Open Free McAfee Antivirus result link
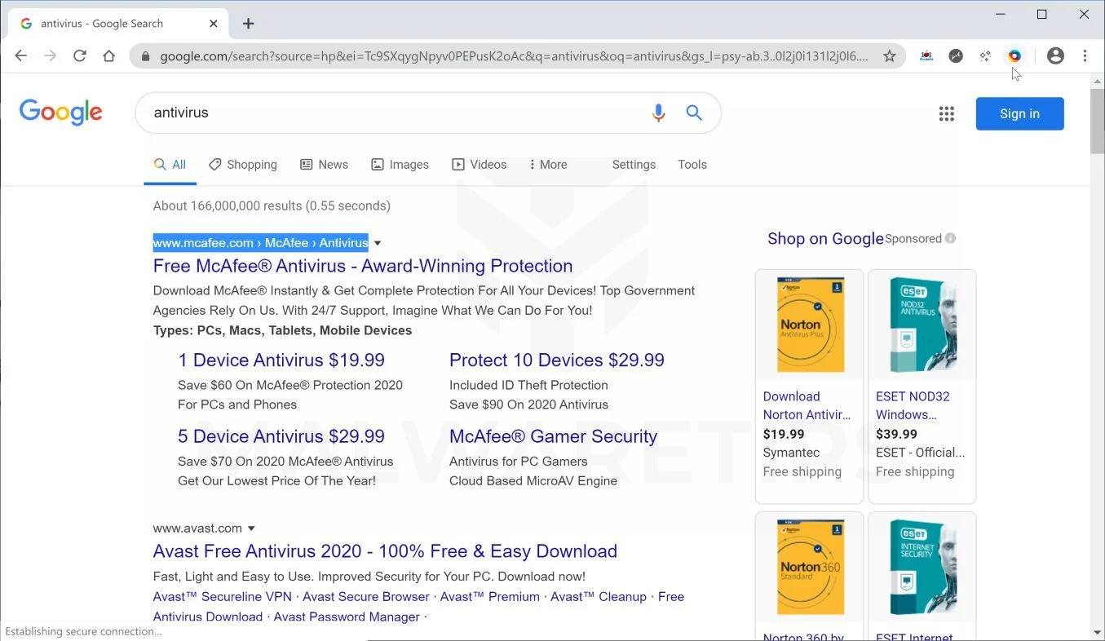Image resolution: width=1105 pixels, height=641 pixels. point(363,266)
